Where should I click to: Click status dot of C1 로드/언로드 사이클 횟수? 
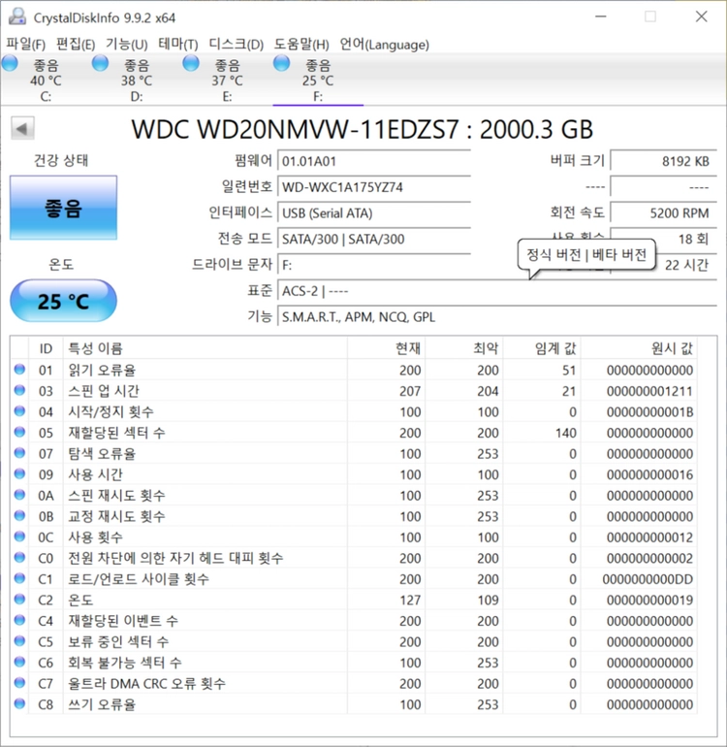click(19, 578)
